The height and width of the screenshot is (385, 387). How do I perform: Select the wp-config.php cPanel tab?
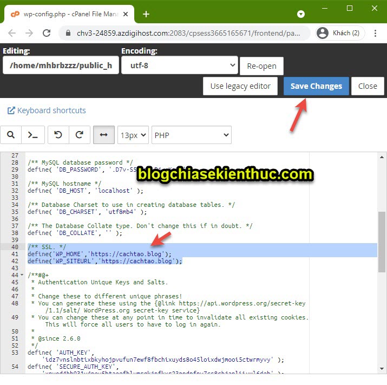point(69,14)
